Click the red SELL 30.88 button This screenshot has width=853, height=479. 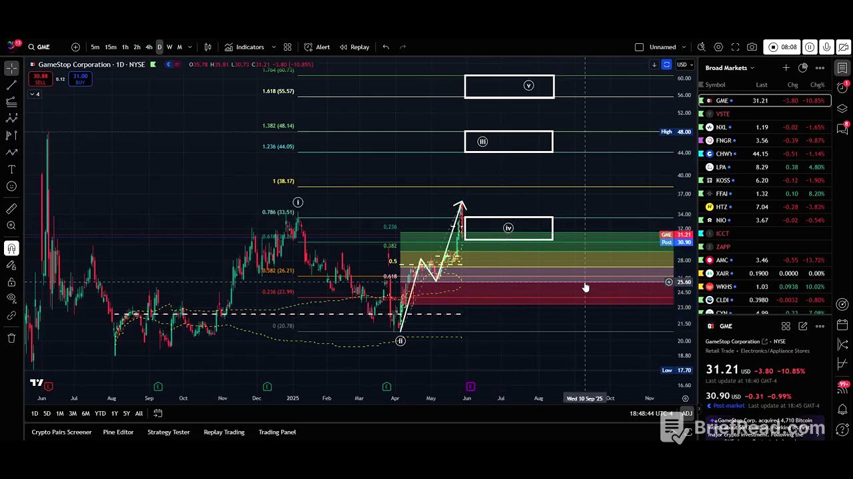pos(41,79)
